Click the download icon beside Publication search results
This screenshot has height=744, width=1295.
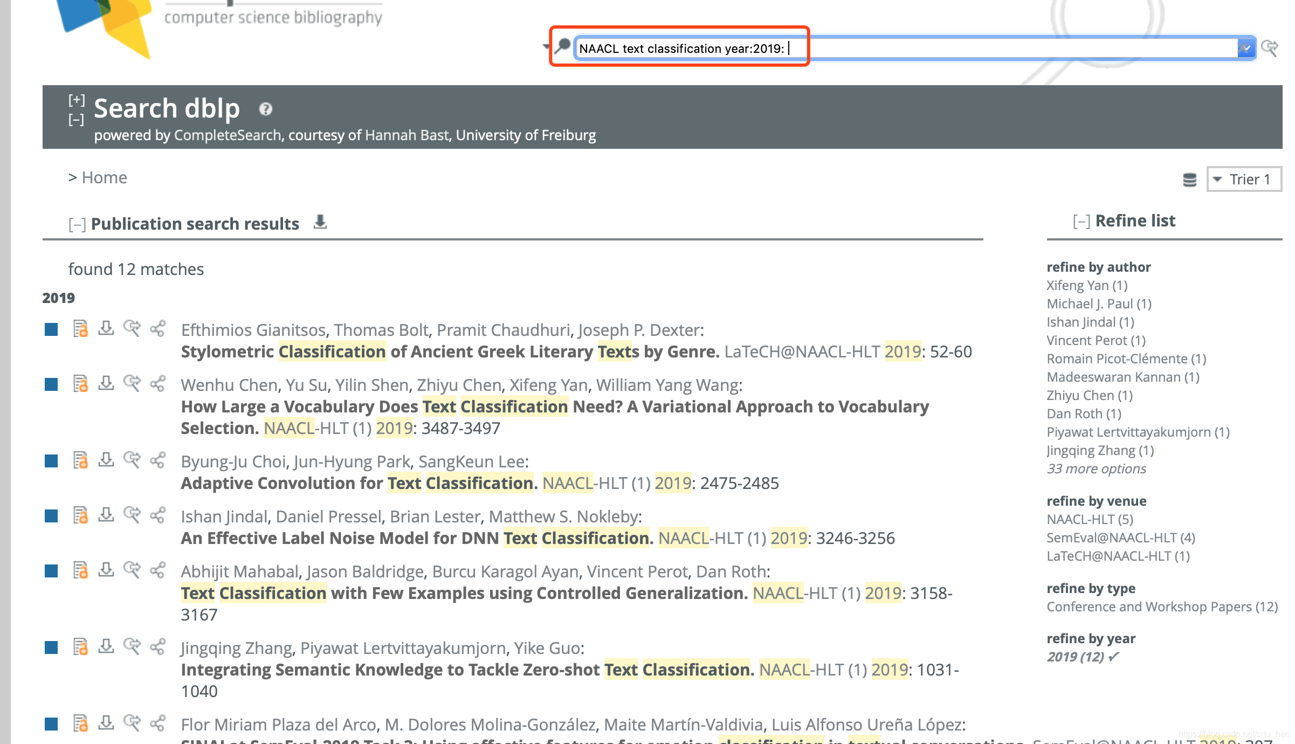point(320,222)
